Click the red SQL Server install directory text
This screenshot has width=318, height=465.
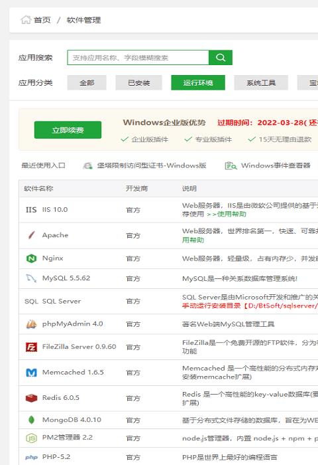250,306
